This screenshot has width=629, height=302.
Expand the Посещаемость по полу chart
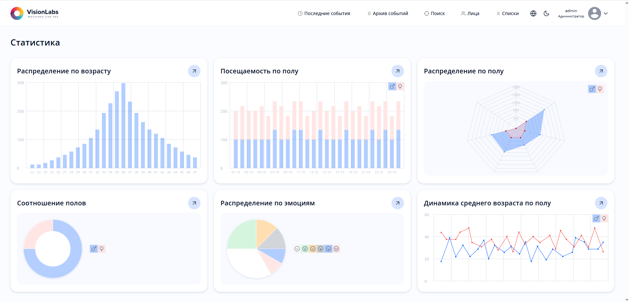point(398,71)
